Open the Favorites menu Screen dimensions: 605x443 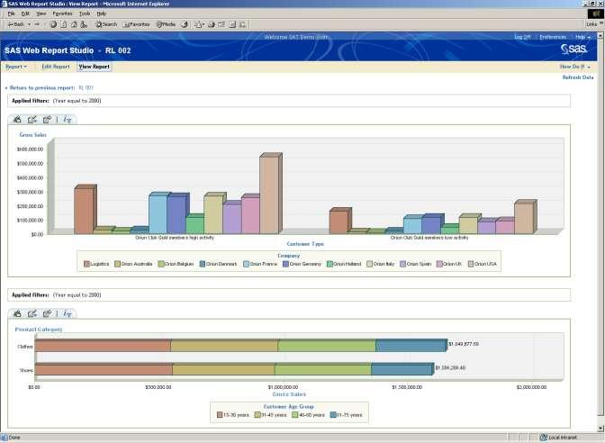62,14
